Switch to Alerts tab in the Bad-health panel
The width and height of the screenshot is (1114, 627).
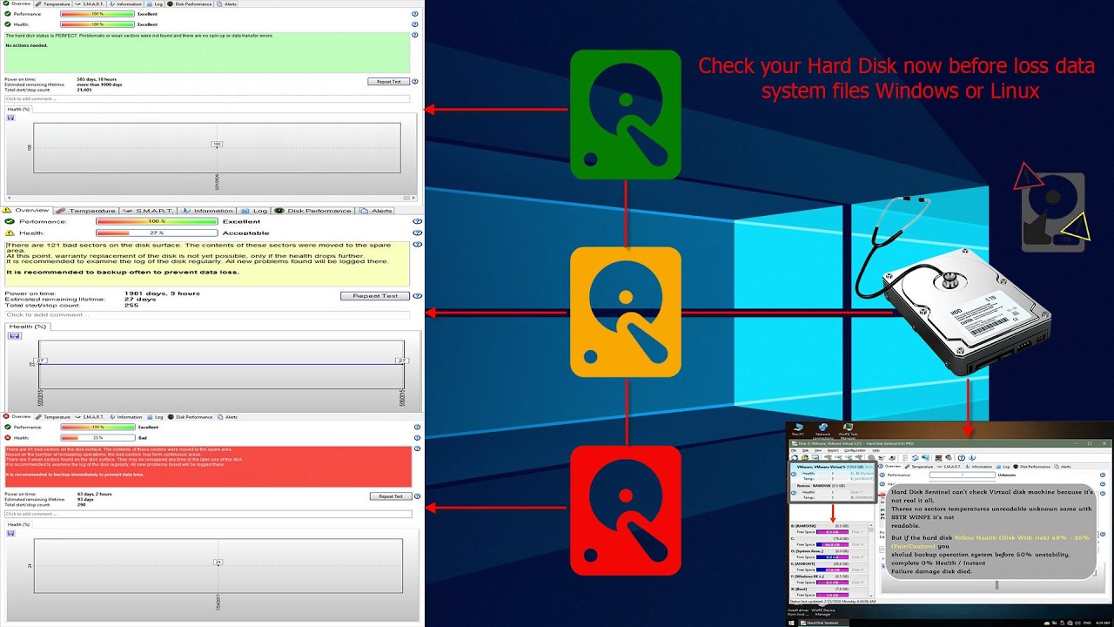tap(228, 416)
